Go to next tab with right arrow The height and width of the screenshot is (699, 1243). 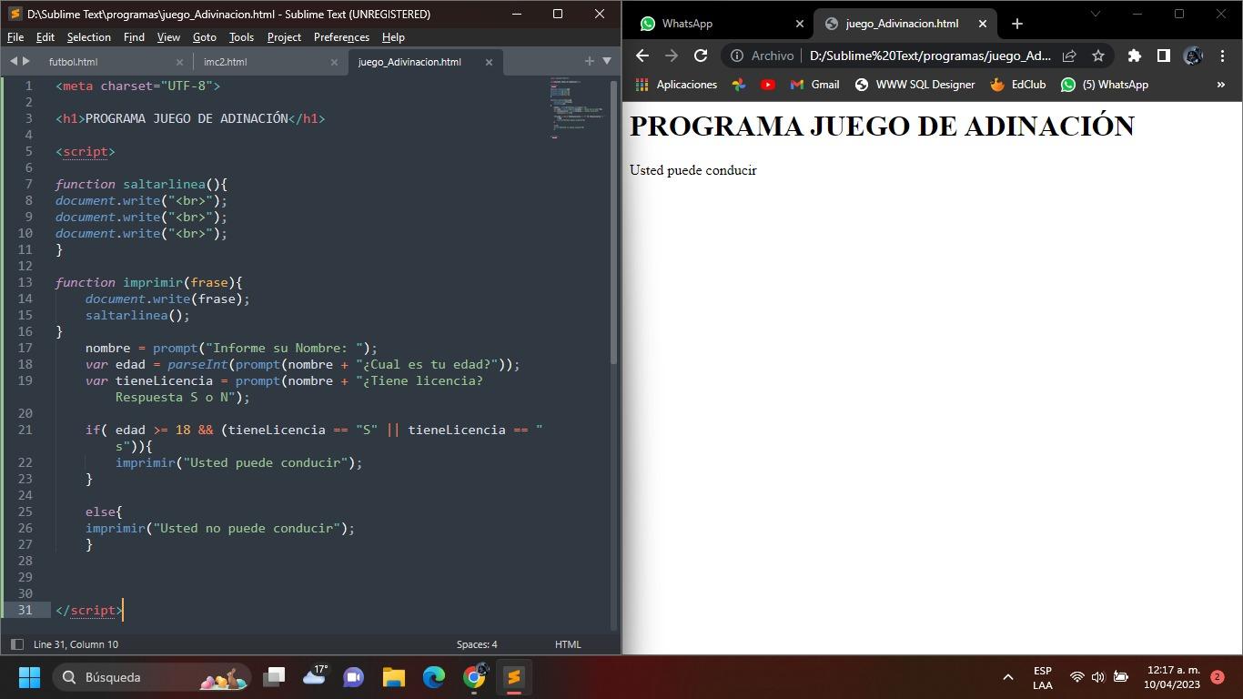pyautogui.click(x=26, y=61)
